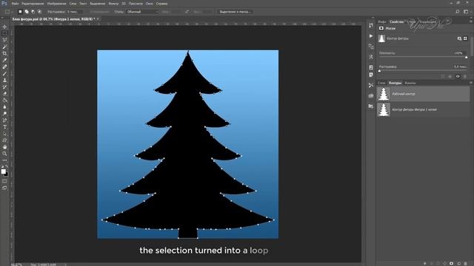Select the History Brush tool
474x266 pixels.
pyautogui.click(x=4, y=87)
